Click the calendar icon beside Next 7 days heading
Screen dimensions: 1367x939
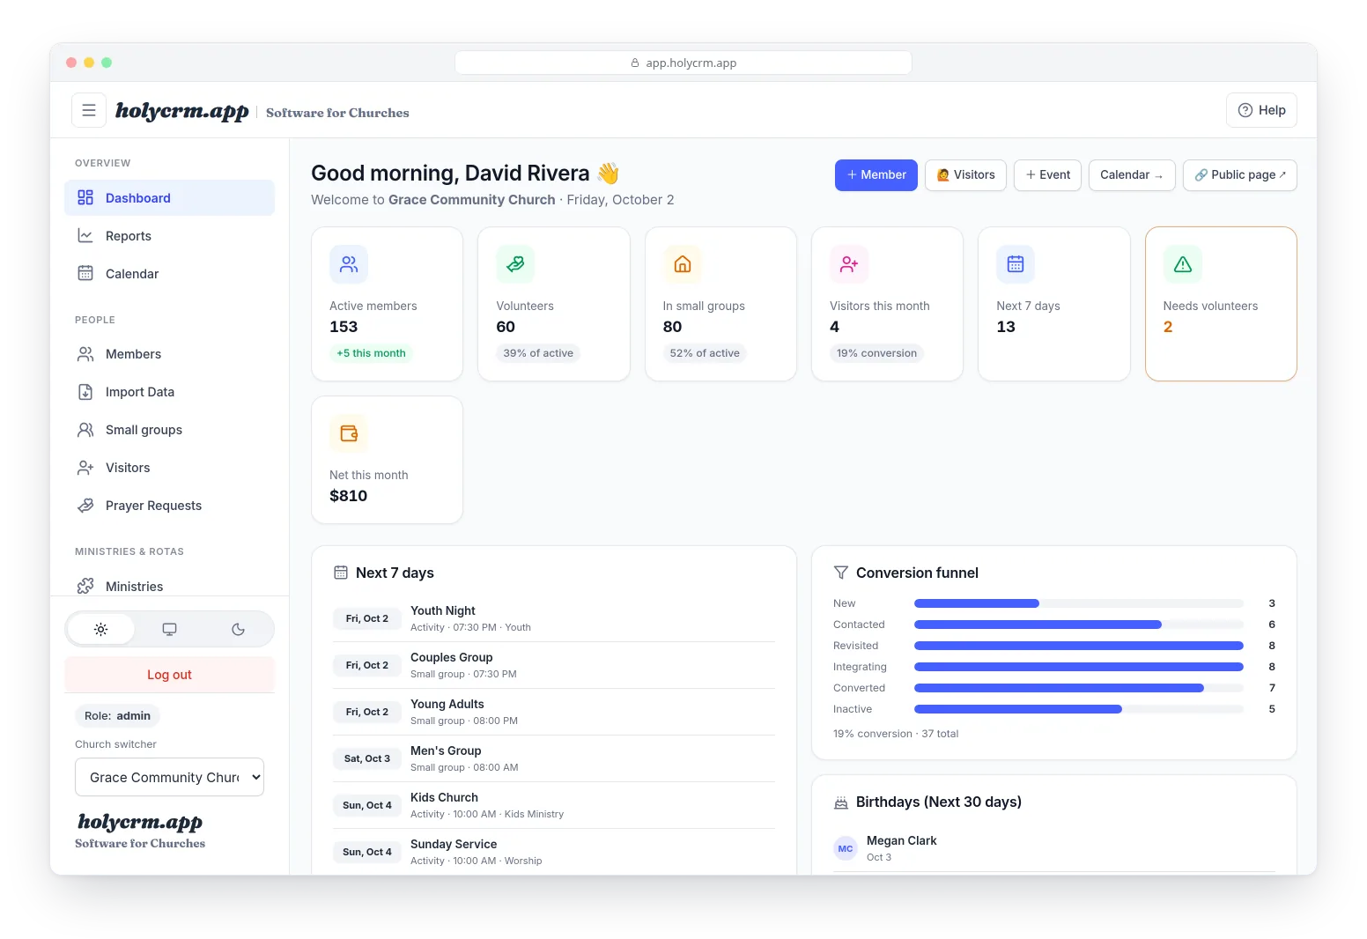341,573
